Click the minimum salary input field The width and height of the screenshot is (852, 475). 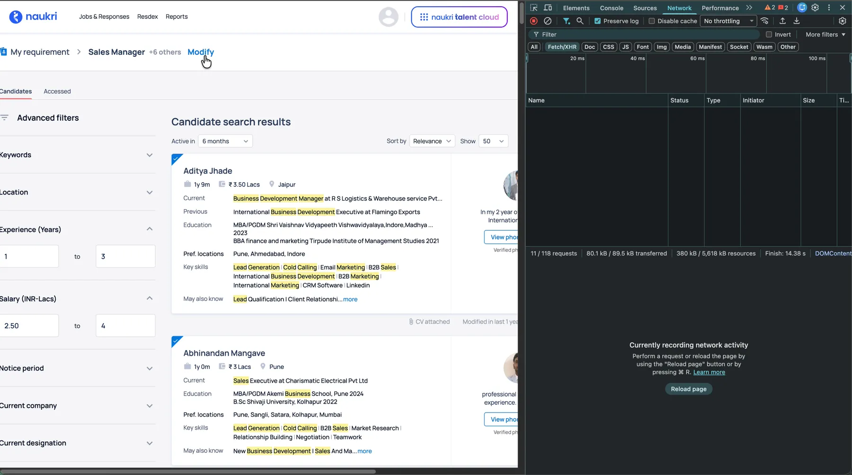29,325
